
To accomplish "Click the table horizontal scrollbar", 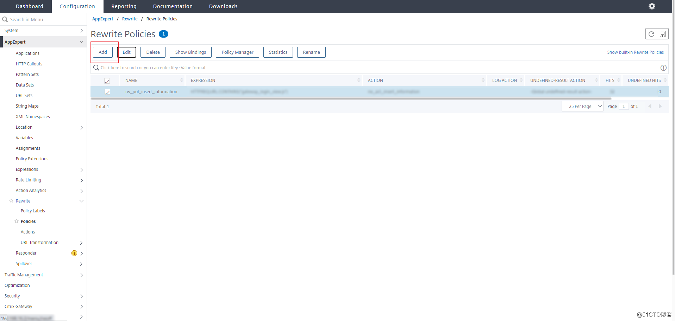I will tap(351, 99).
